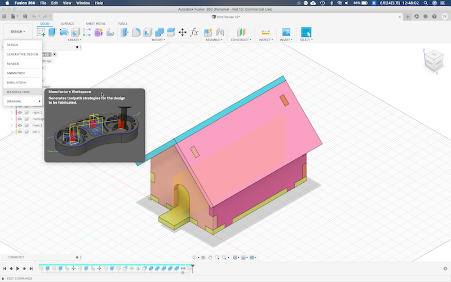451x282 pixels.
Task: Switch to the SURFACE tab
Action: coord(67,24)
